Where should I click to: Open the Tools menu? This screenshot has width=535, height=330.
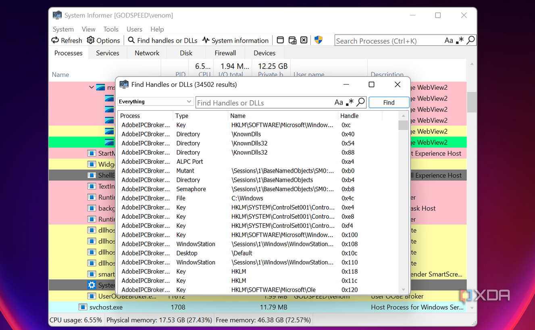click(111, 29)
